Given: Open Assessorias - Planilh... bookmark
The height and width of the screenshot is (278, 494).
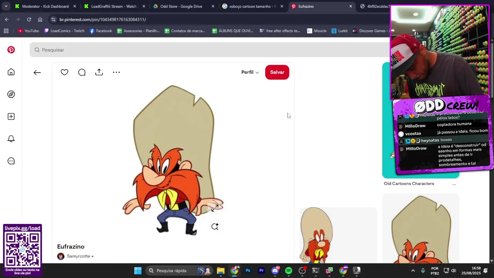Looking at the screenshot, I should (138, 31).
